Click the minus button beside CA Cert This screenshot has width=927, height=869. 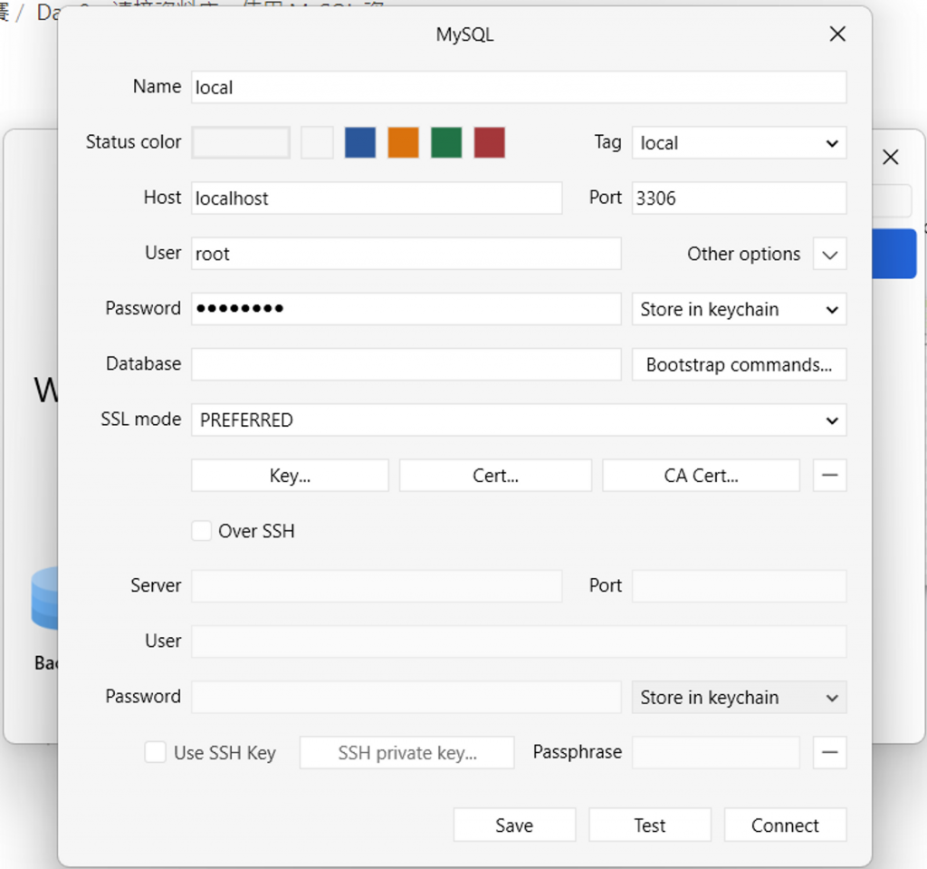[829, 476]
